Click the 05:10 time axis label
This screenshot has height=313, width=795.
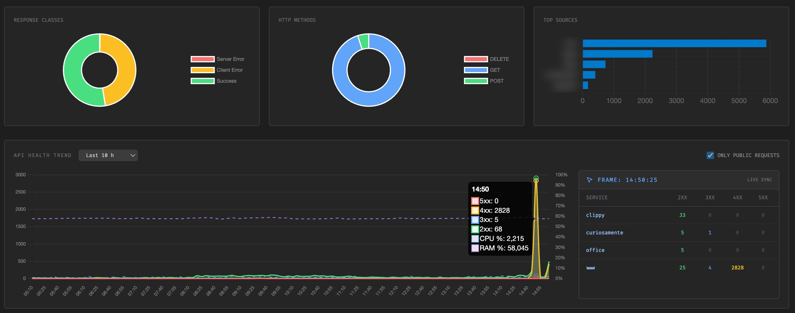point(28,291)
